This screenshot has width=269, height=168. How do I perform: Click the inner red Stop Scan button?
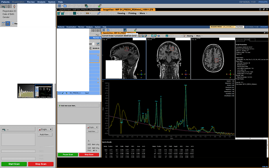pyautogui.click(x=89, y=154)
